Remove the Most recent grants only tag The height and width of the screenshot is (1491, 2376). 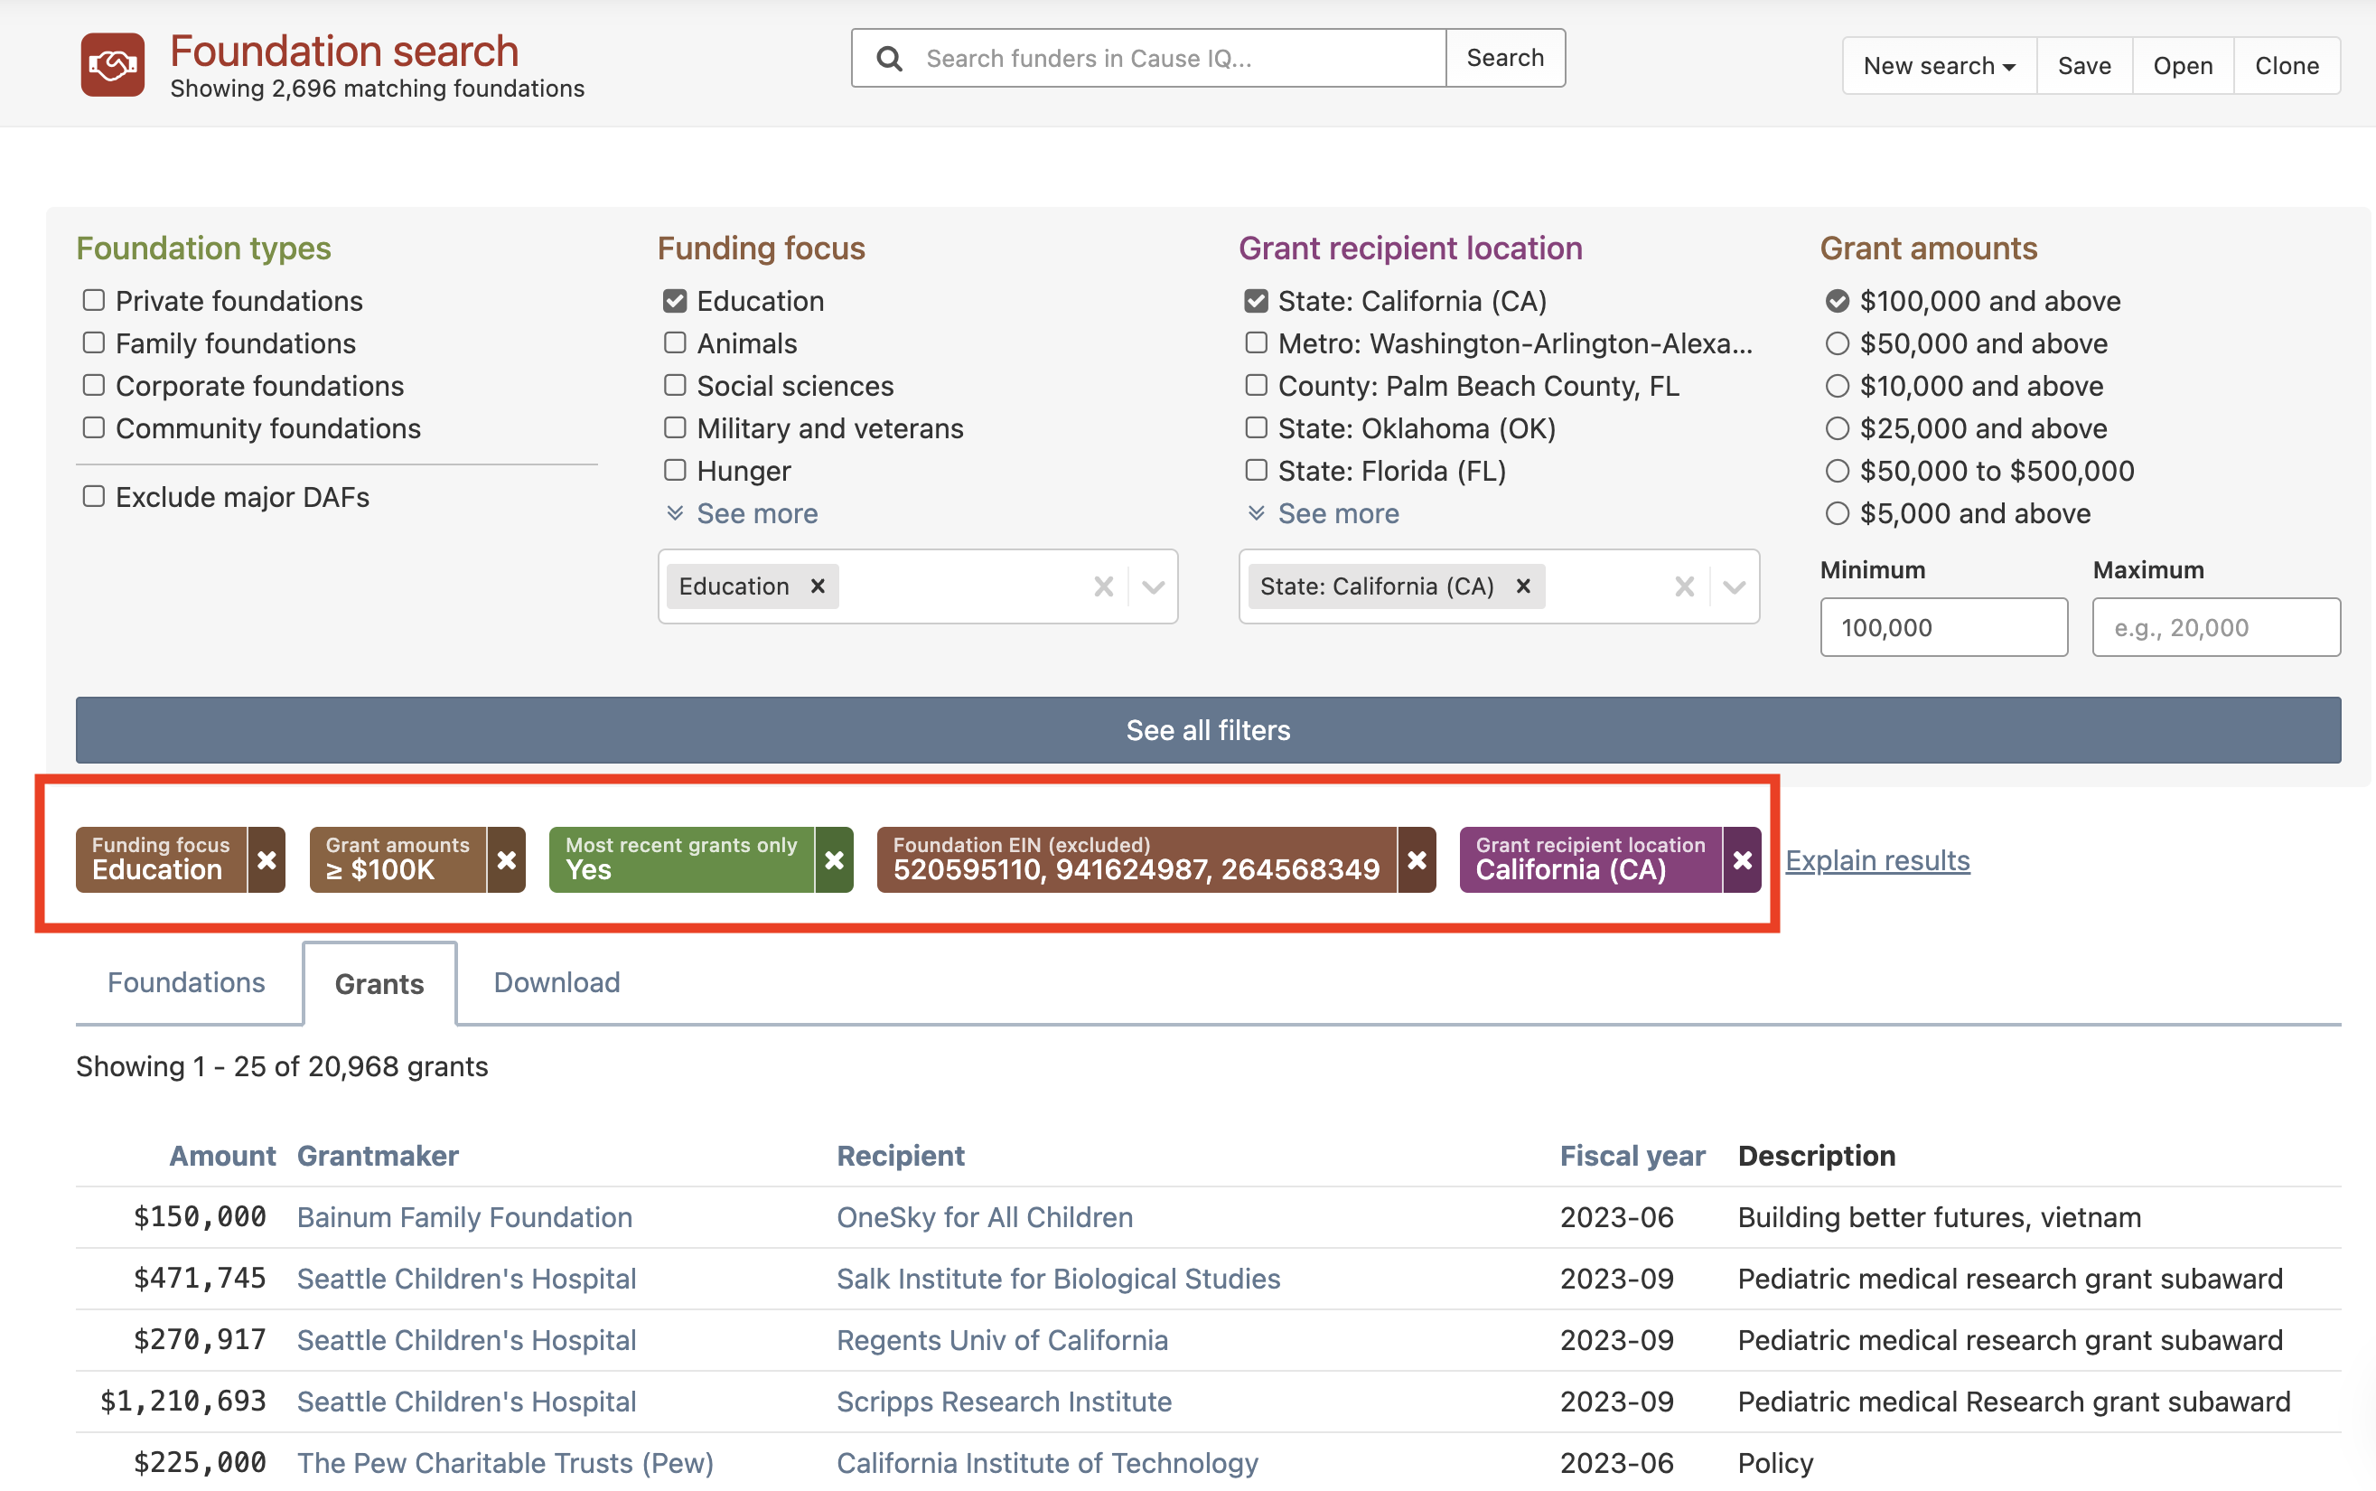click(834, 860)
